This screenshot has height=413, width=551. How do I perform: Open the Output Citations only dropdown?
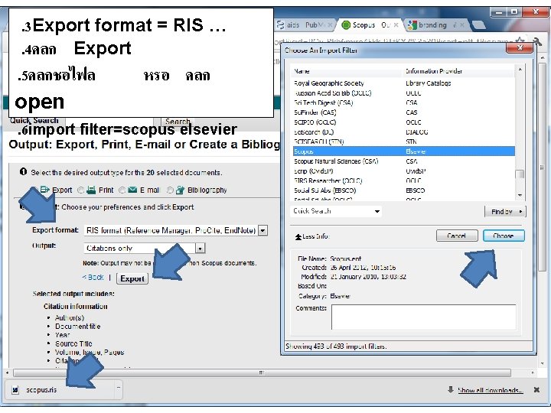(x=200, y=249)
